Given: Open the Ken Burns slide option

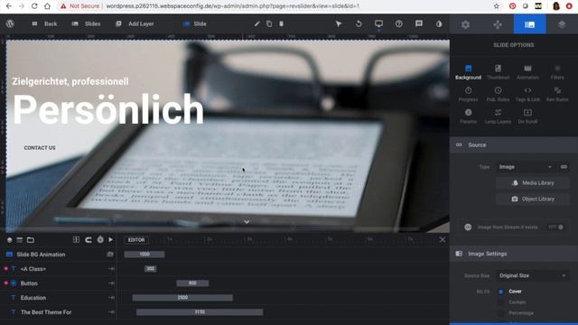Looking at the screenshot, I should click(x=557, y=94).
